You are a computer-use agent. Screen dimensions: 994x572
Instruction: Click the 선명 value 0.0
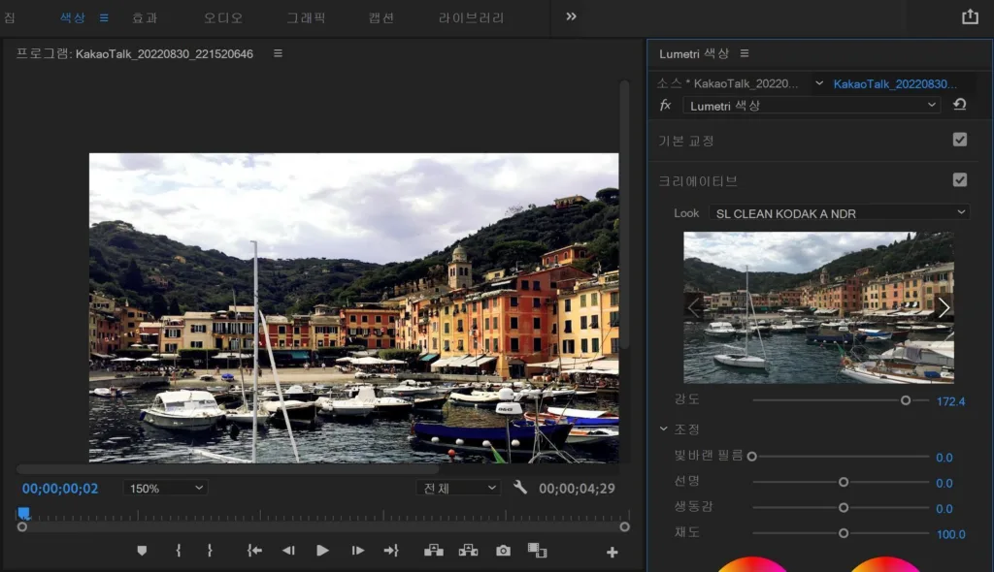click(x=944, y=483)
